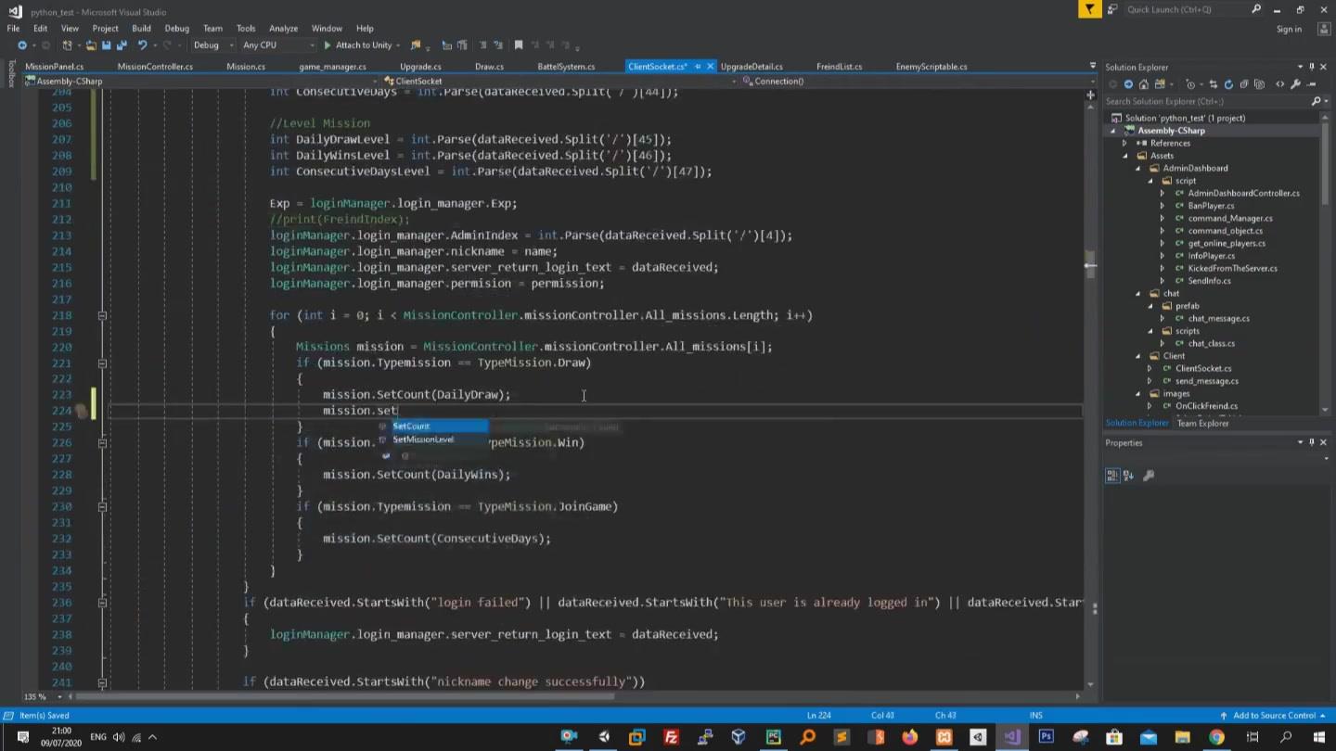This screenshot has width=1336, height=751.
Task: Open the Any CPU platform dropdown
Action: coord(277,45)
